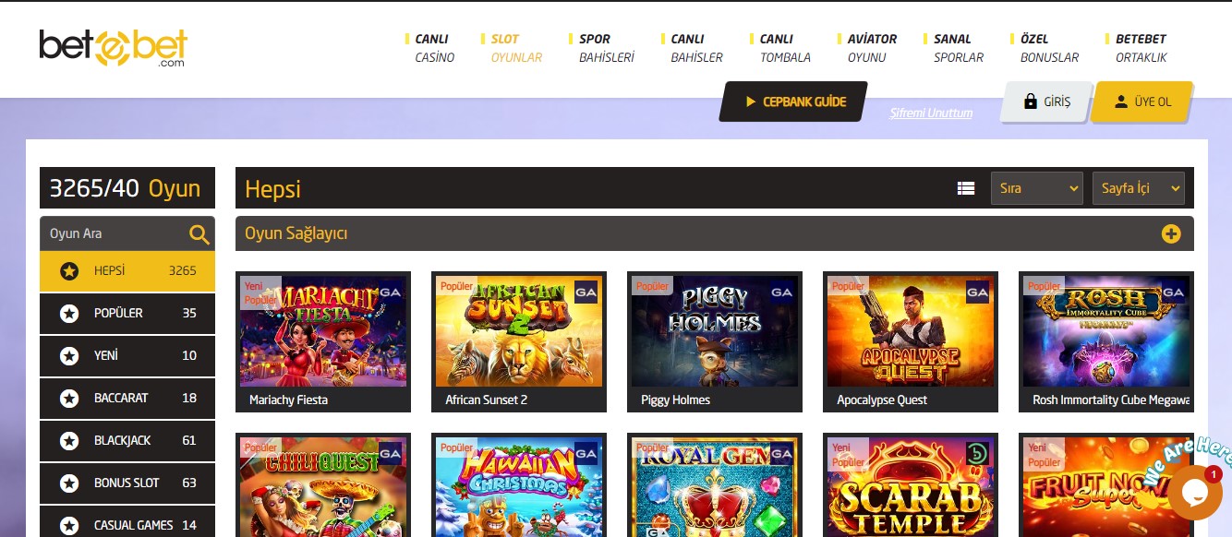Open the Hawaiian Christmas game thumbnail

point(519,487)
